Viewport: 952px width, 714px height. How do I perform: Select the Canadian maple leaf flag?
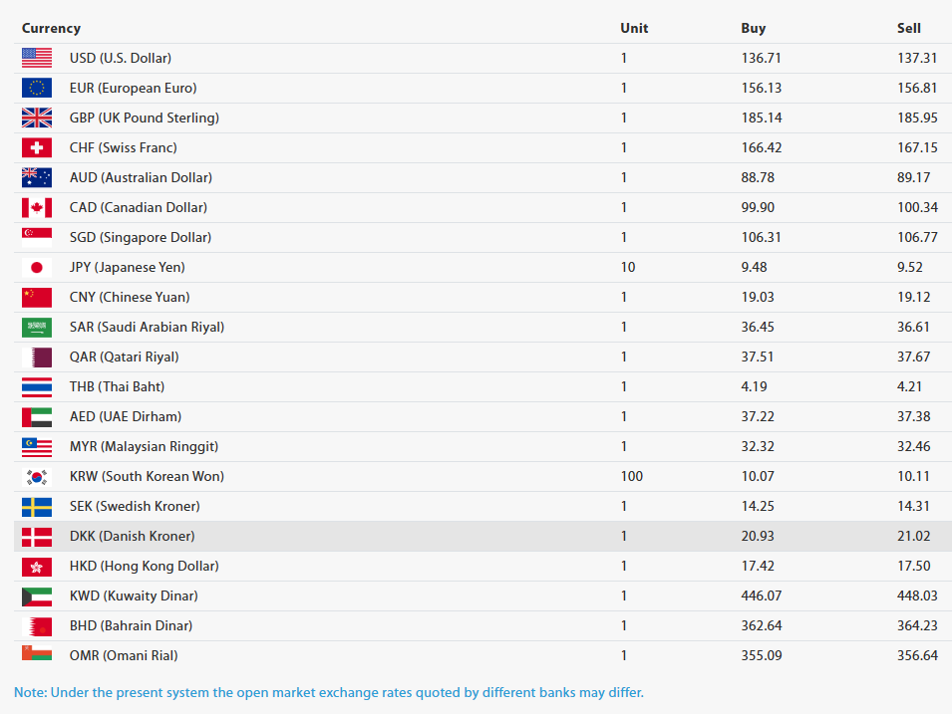[37, 207]
